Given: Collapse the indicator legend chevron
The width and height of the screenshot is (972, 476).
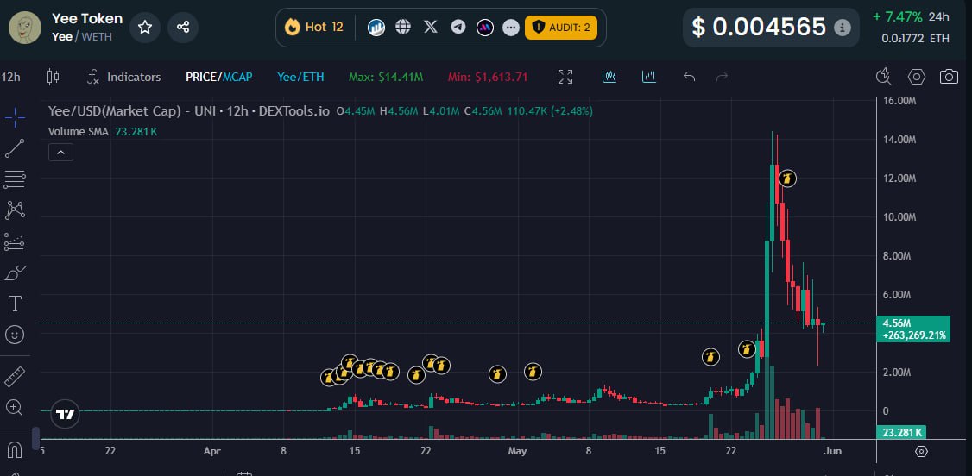Looking at the screenshot, I should [60, 153].
